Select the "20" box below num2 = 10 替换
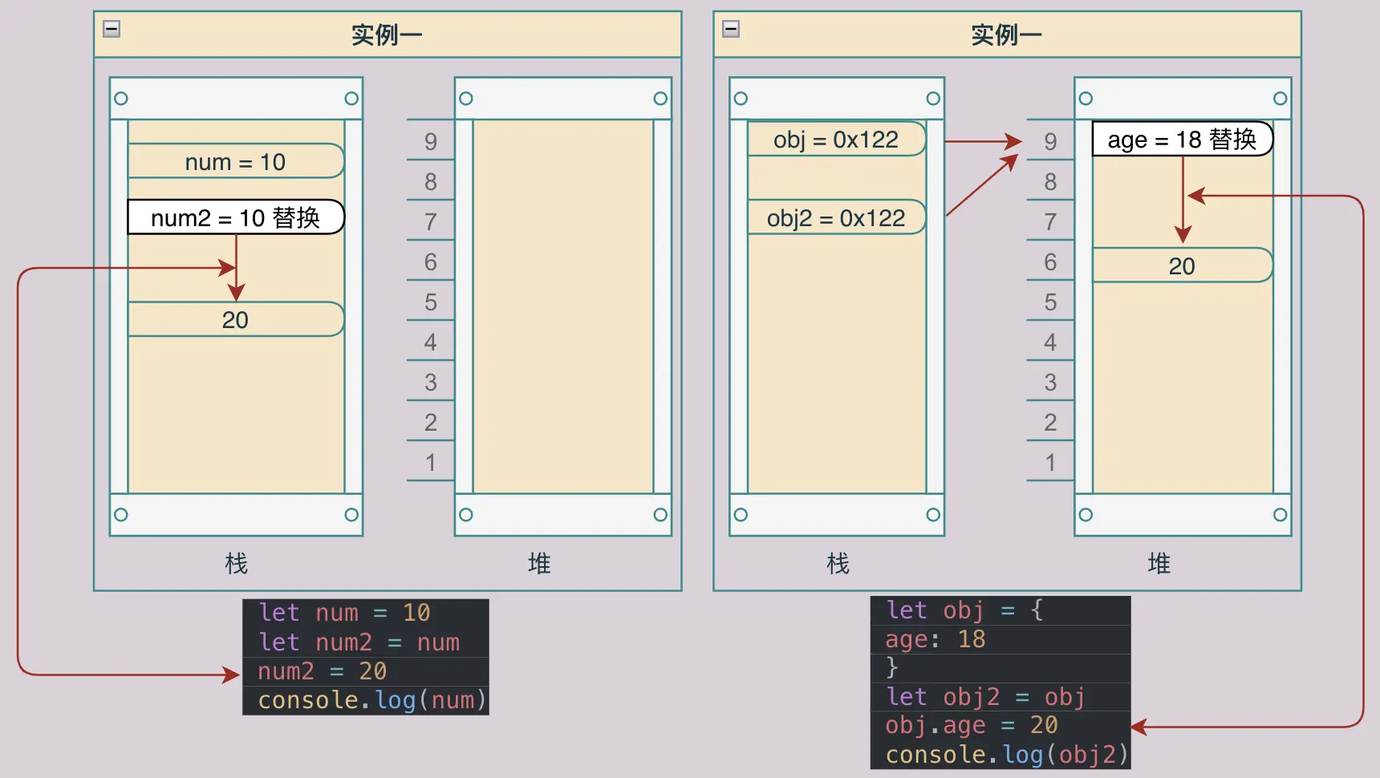Image resolution: width=1380 pixels, height=778 pixels. (x=236, y=319)
